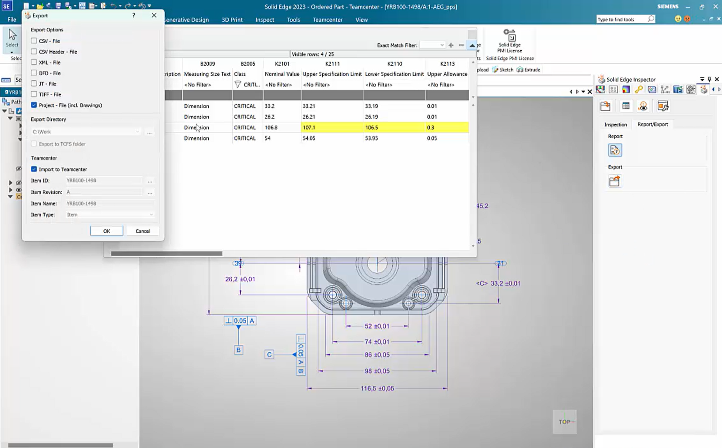Click the sad smiley feedback icon
Screen dimensions: 722x448
coord(687,19)
